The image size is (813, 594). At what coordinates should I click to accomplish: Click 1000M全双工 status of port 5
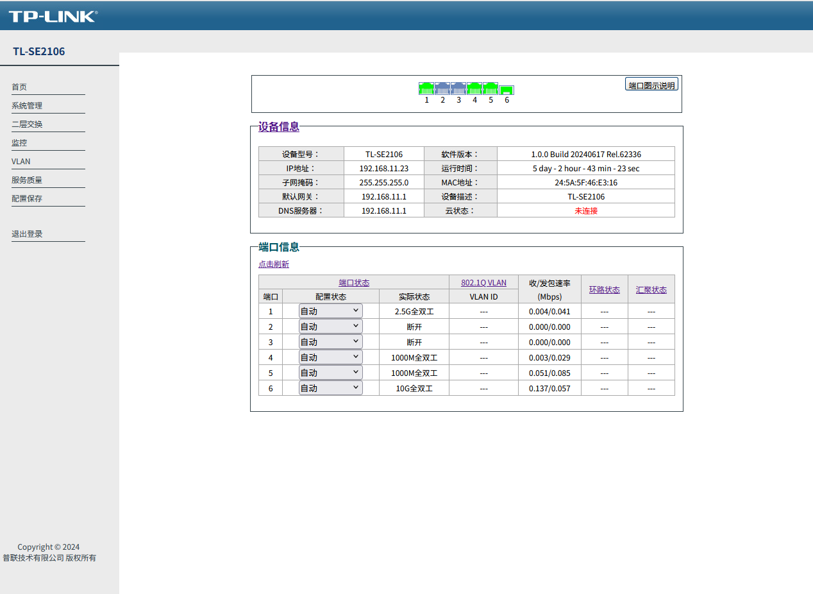[414, 373]
